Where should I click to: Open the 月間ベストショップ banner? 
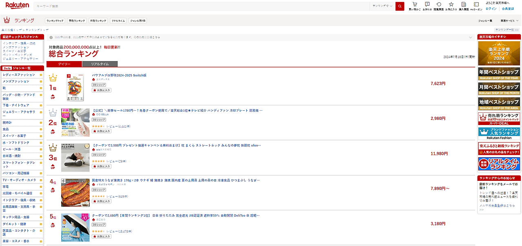[x=499, y=89]
